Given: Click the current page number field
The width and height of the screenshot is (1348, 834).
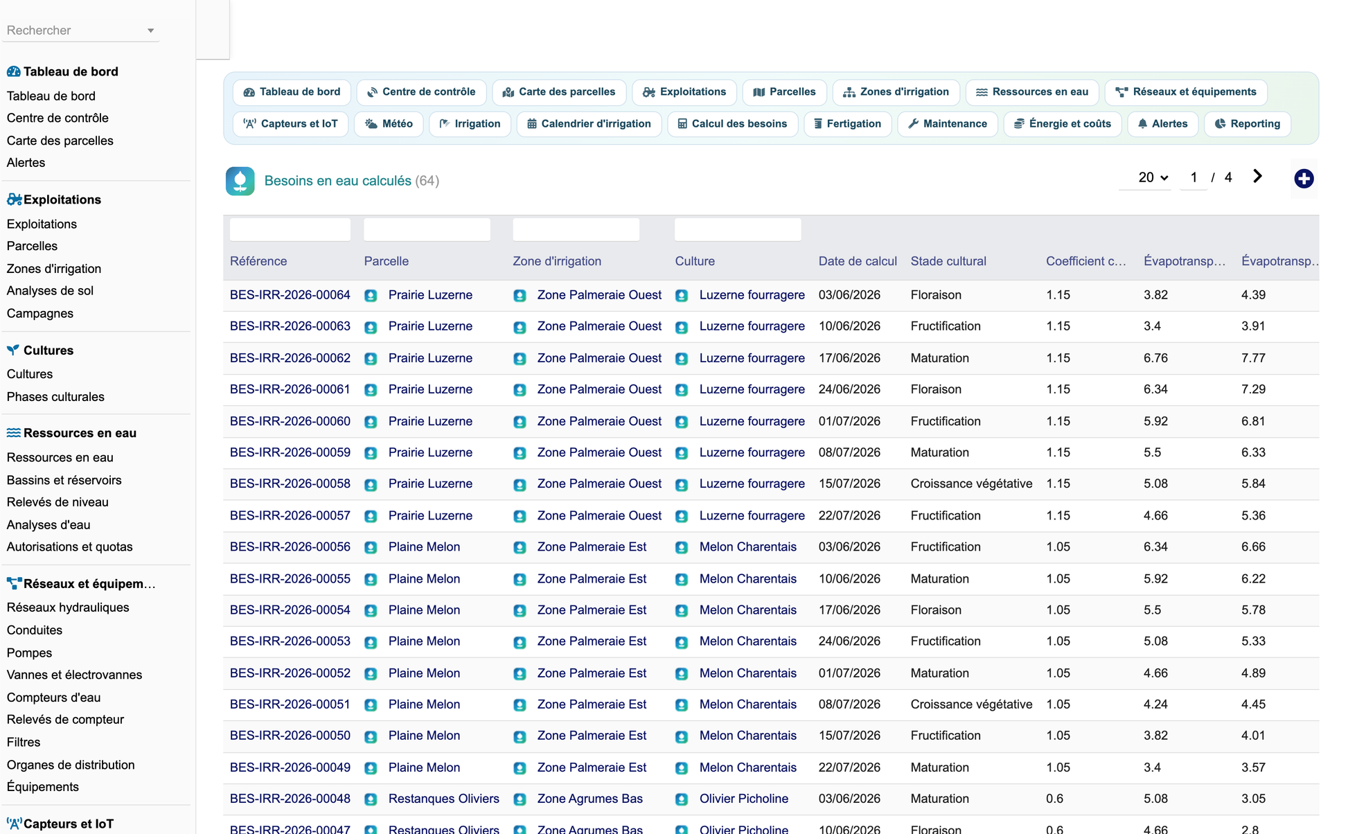Looking at the screenshot, I should point(1194,177).
